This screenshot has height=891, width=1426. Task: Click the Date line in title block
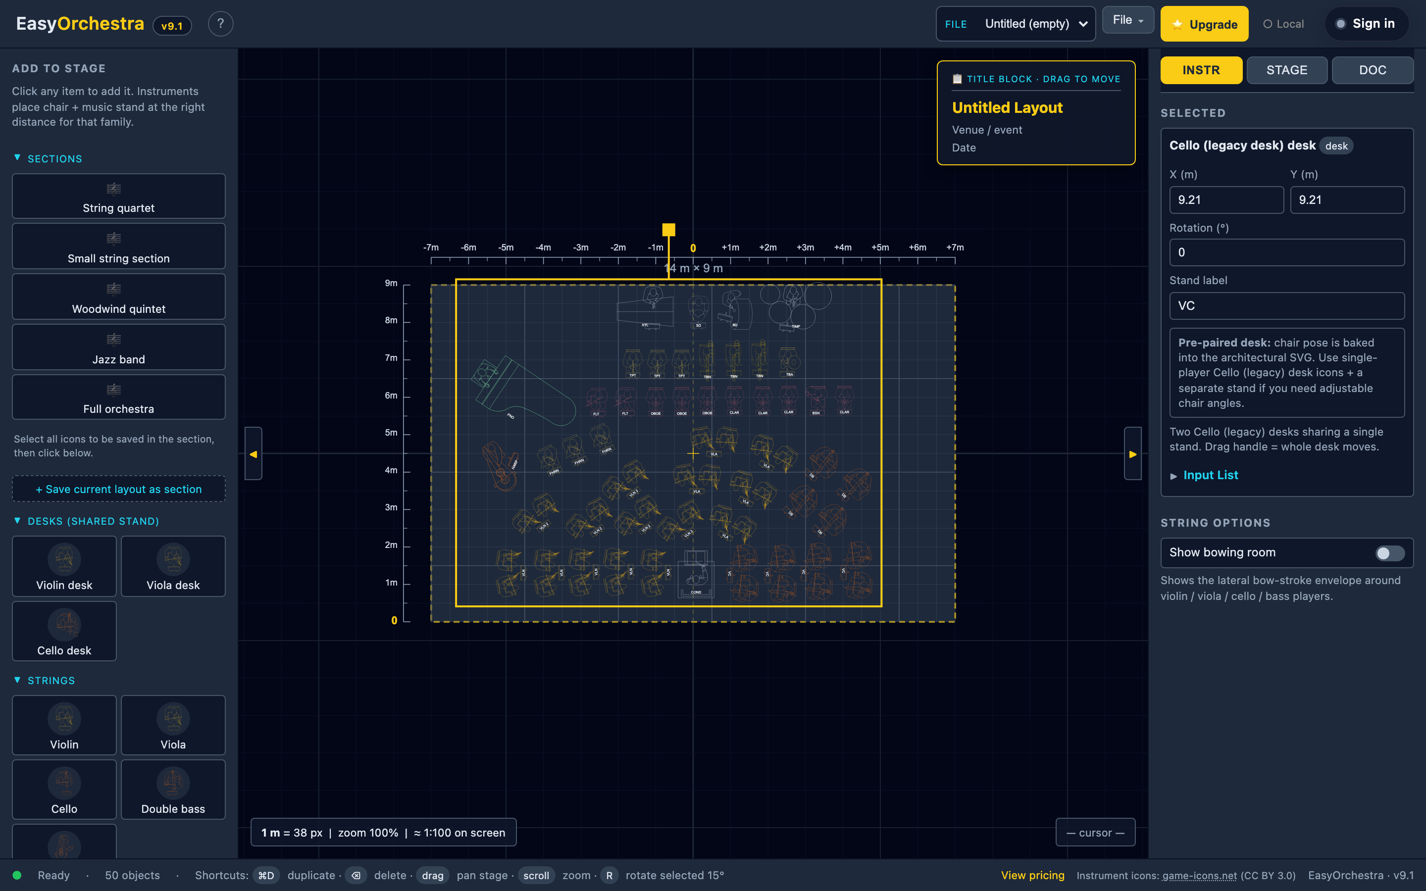point(964,148)
